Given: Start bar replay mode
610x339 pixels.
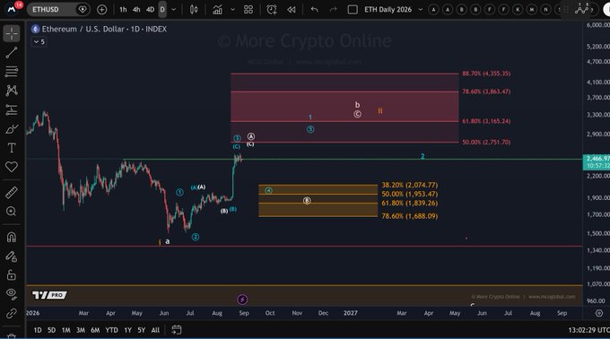Looking at the screenshot, I should pyautogui.click(x=291, y=9).
